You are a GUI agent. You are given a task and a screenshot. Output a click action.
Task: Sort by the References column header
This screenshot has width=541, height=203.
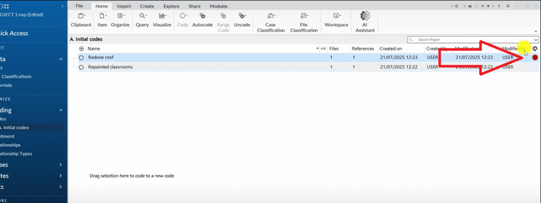click(363, 49)
